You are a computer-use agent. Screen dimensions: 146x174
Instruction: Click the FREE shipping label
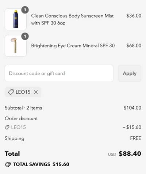[x=136, y=138]
